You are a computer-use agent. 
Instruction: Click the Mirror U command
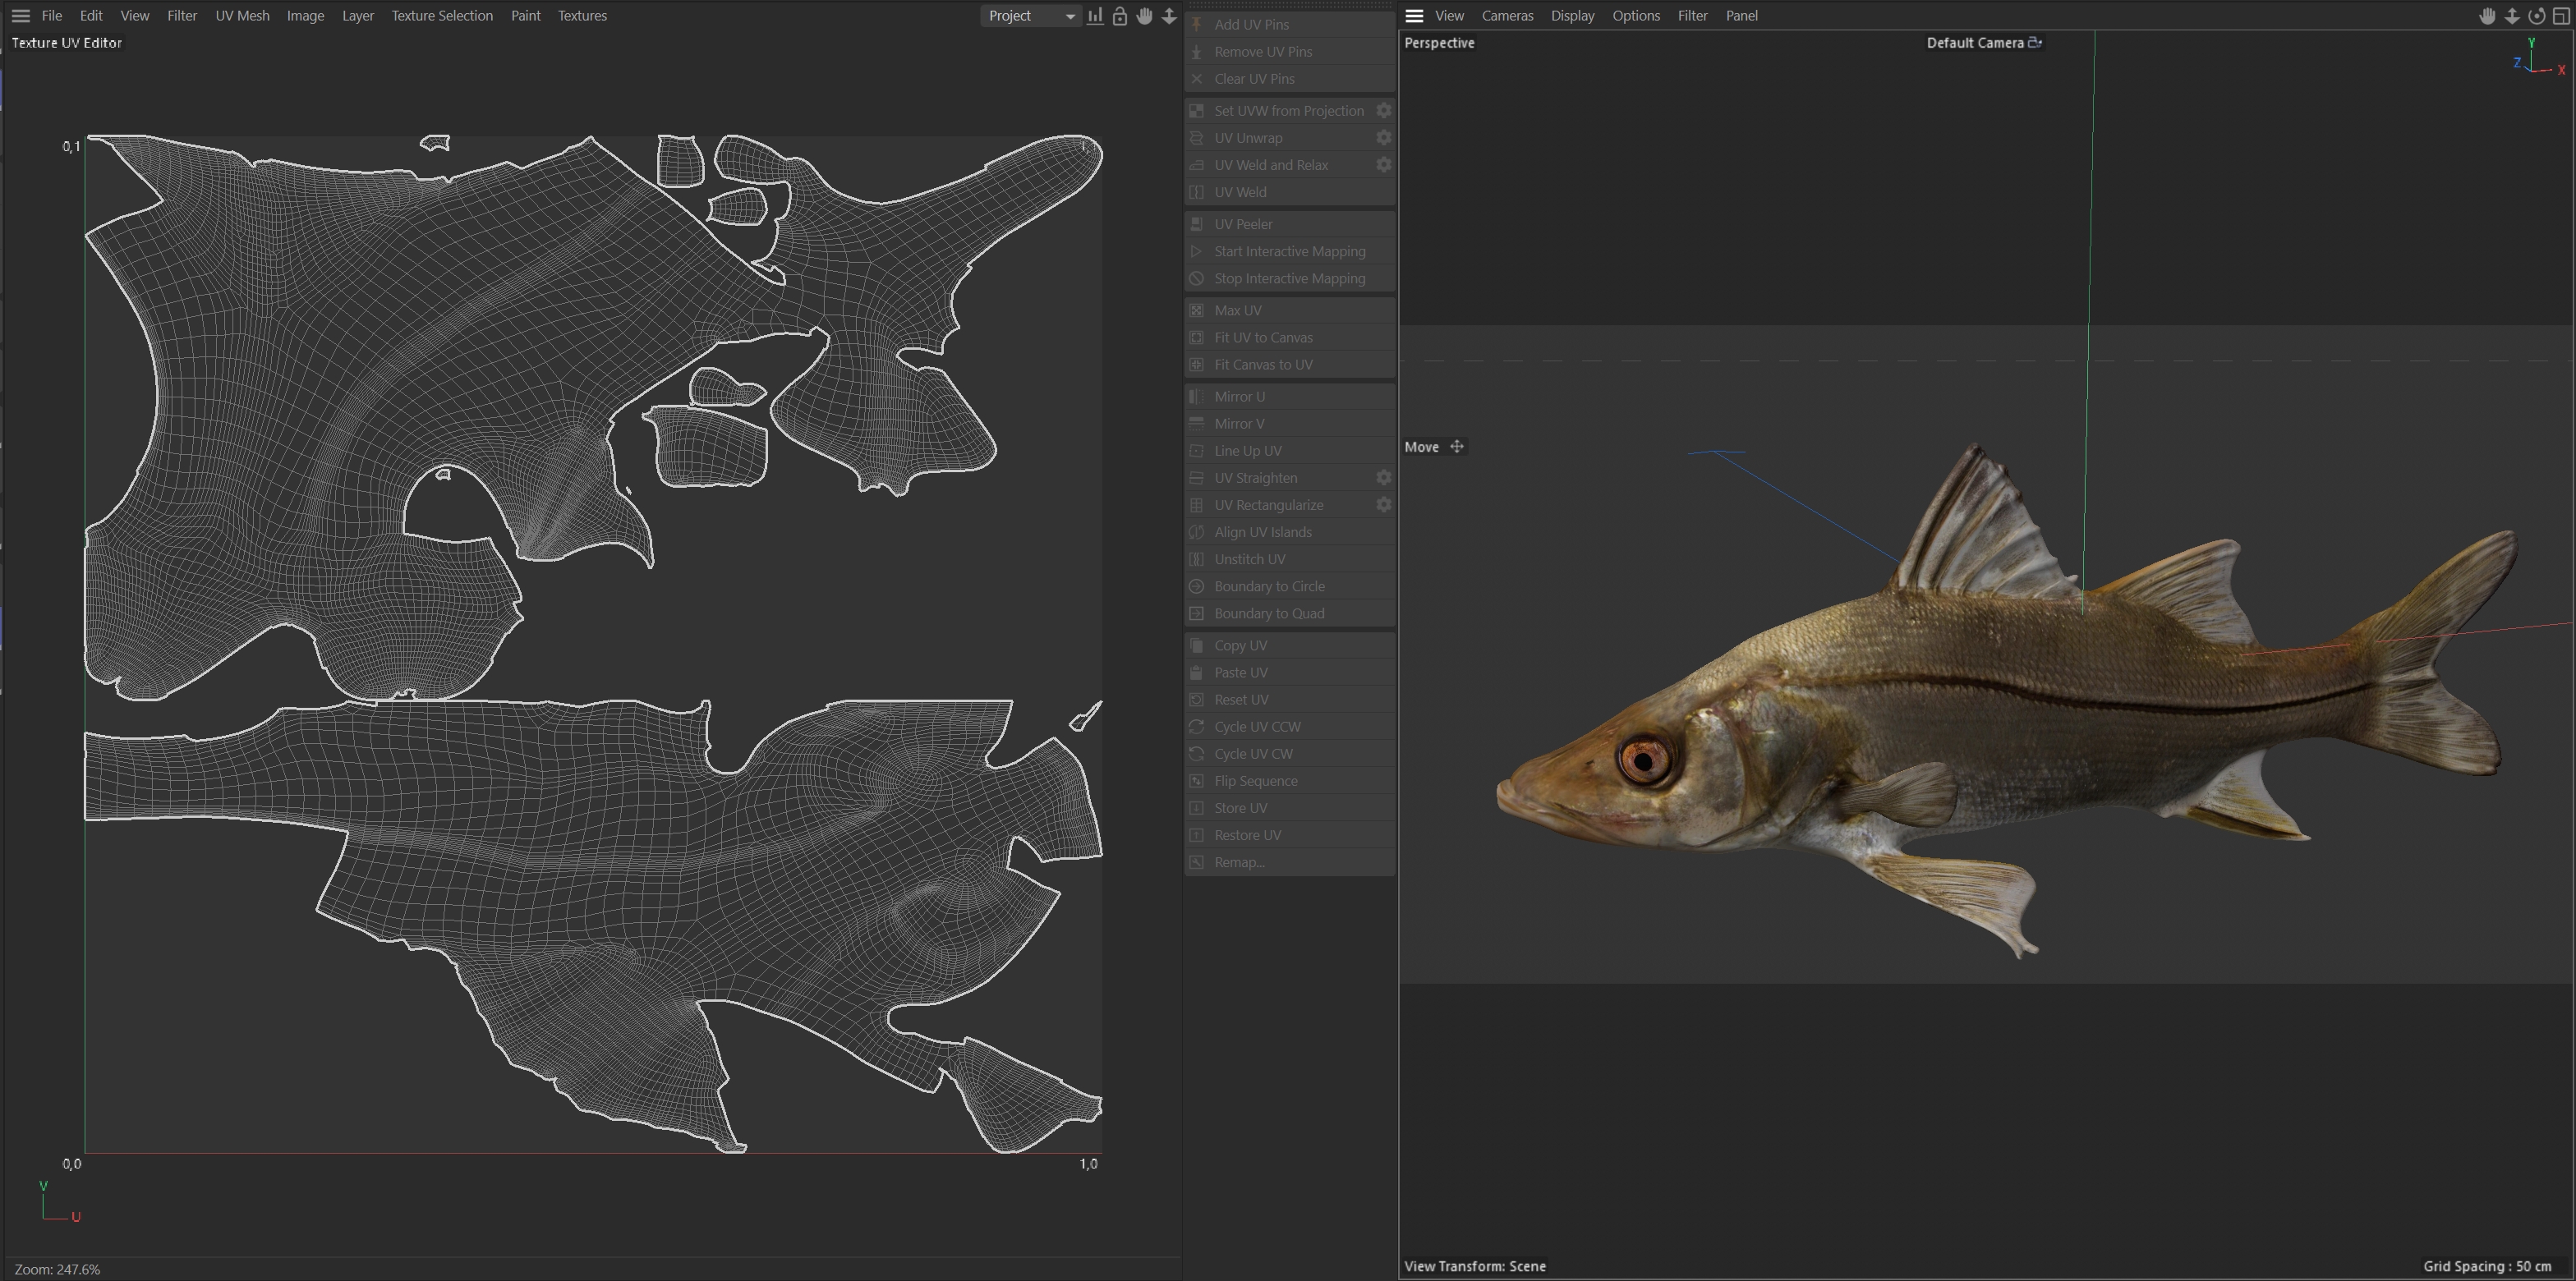[x=1239, y=397]
